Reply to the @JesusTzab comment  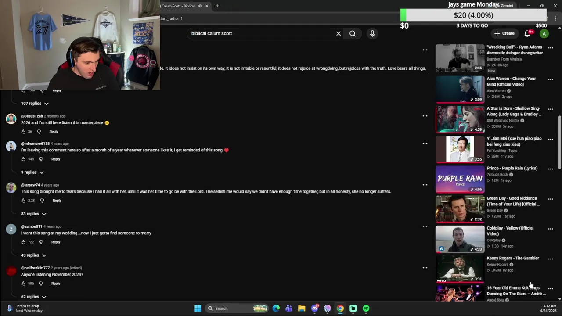pyautogui.click(x=54, y=132)
